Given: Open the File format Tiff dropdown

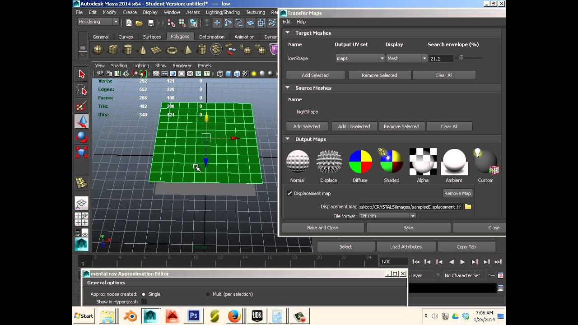Looking at the screenshot, I should click(387, 216).
